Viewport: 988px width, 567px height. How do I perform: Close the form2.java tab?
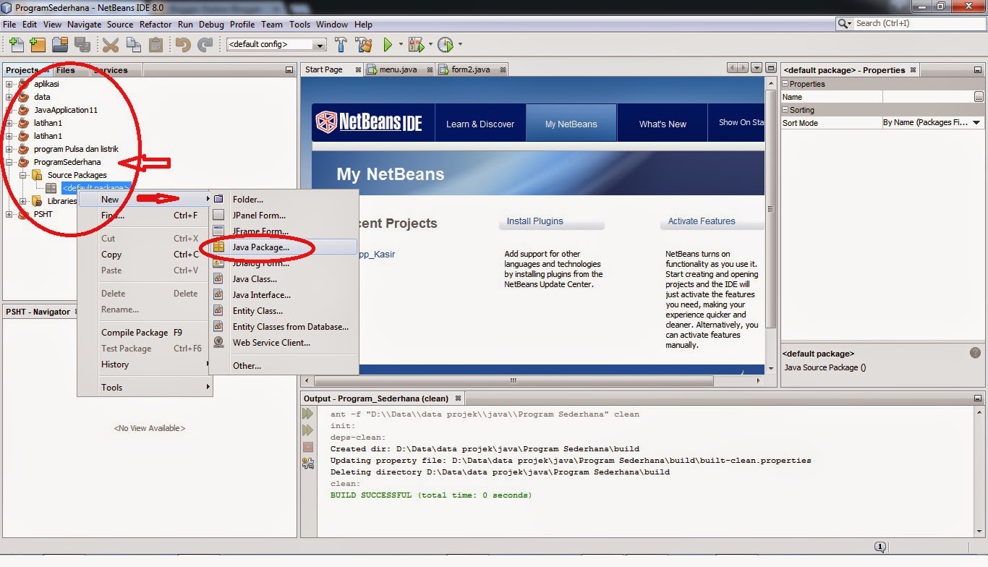502,70
